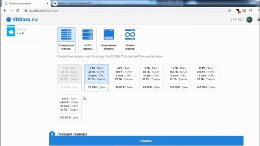260x146 pixels.
Task: Choose the 4 ГБ RAM plan for 36.00 ₽
Action: (x=124, y=77)
